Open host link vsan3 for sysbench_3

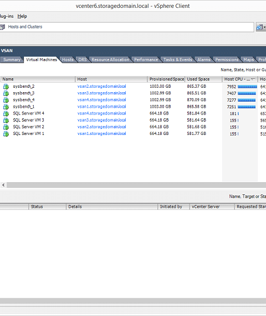click(x=101, y=93)
